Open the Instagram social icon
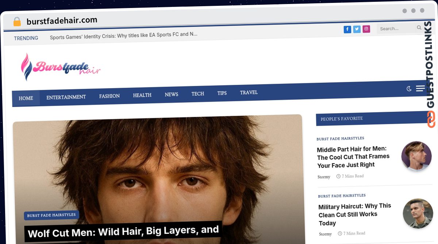Viewport: 438px width, 244px height. tap(366, 29)
